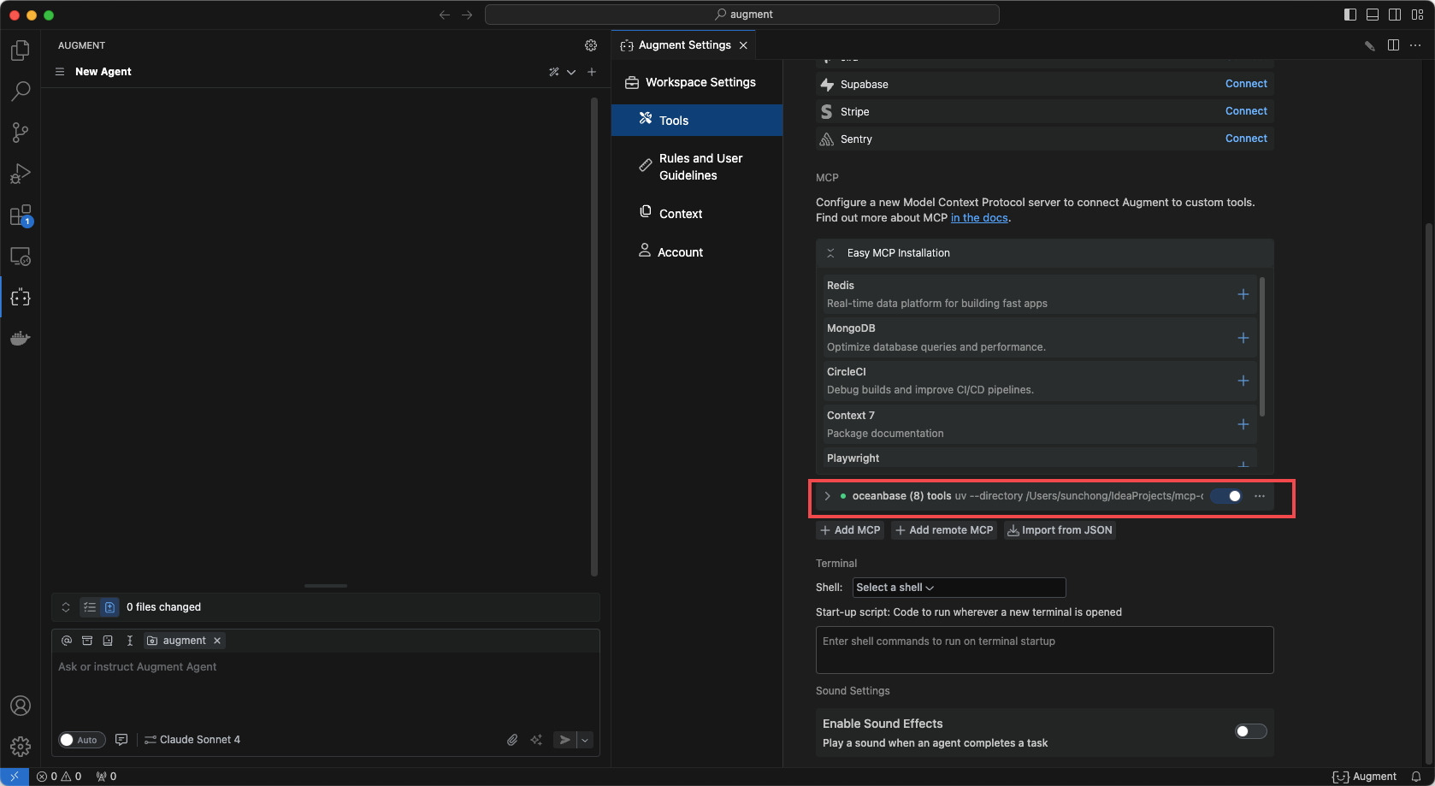
Task: Expand the oceanbase MCP server entry
Action: pyautogui.click(x=827, y=496)
